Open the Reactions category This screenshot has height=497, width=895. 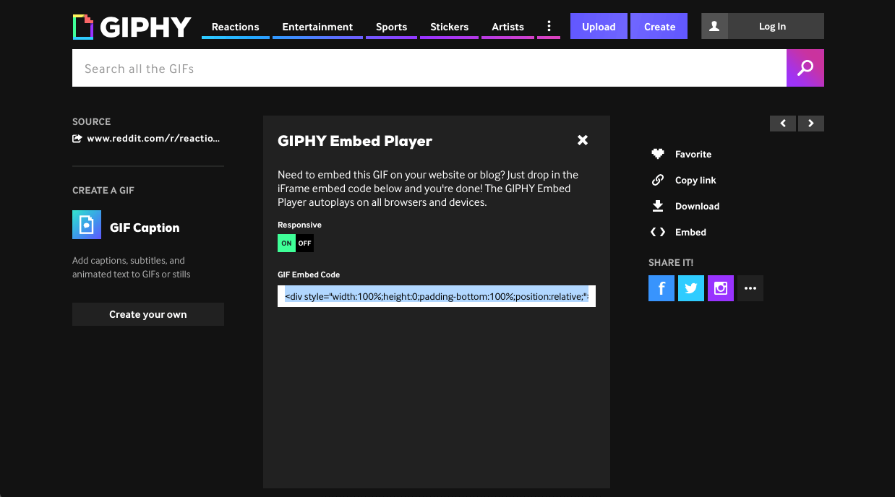pyautogui.click(x=236, y=27)
